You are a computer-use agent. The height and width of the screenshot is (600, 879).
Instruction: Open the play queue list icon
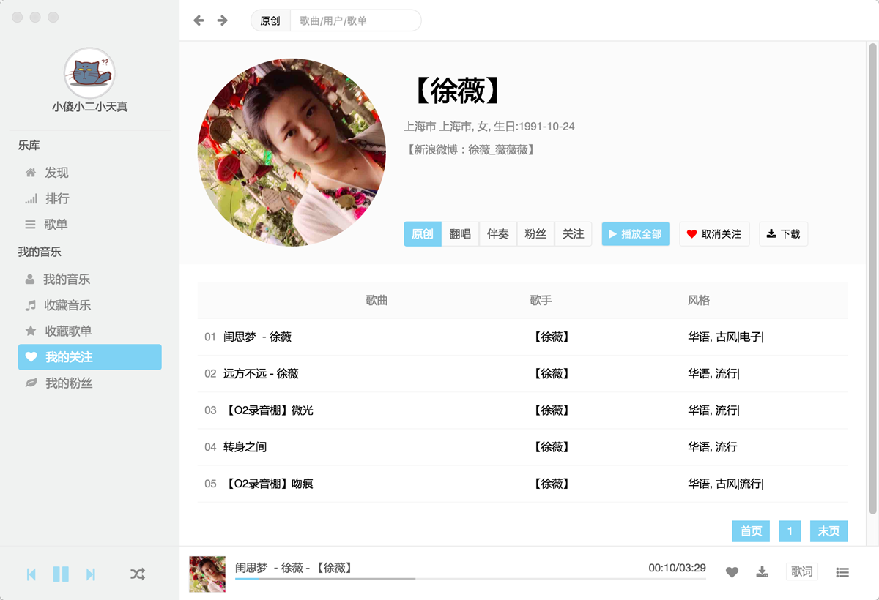coord(842,572)
